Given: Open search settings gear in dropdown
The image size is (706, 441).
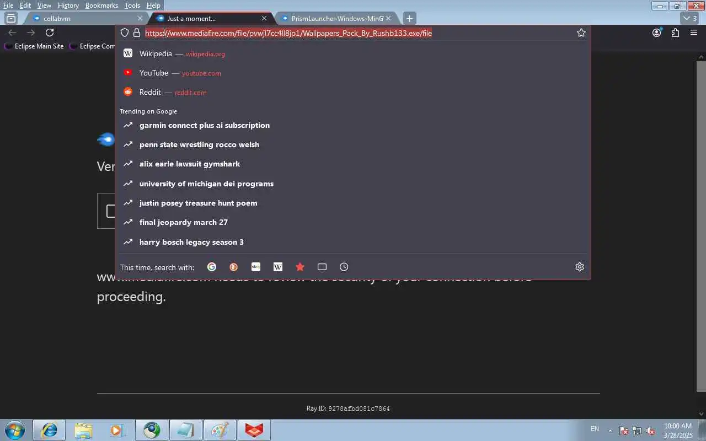Looking at the screenshot, I should pyautogui.click(x=580, y=267).
